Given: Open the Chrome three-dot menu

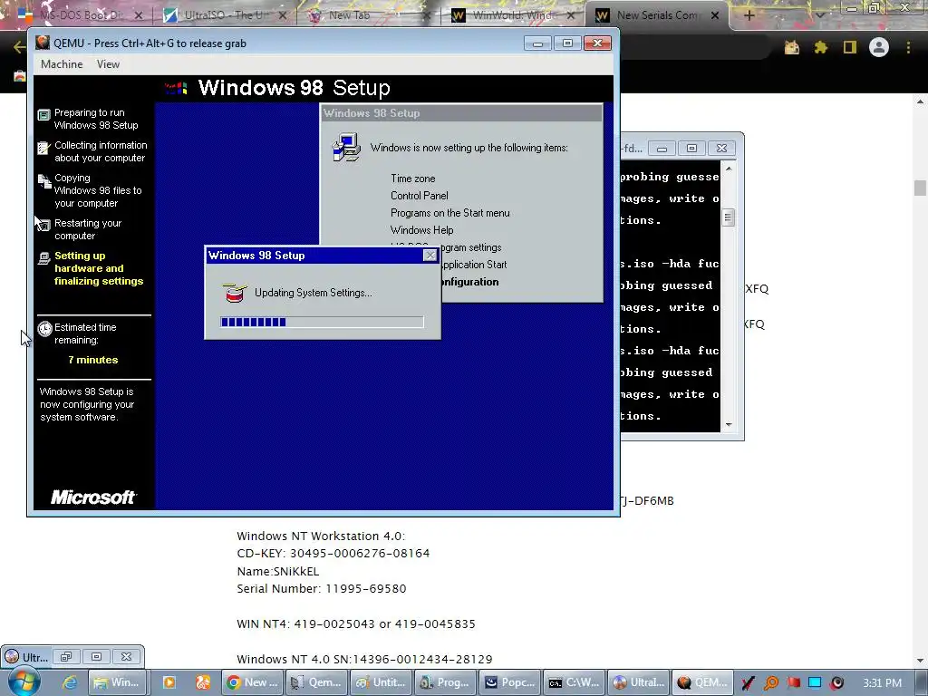Looking at the screenshot, I should pos(908,47).
